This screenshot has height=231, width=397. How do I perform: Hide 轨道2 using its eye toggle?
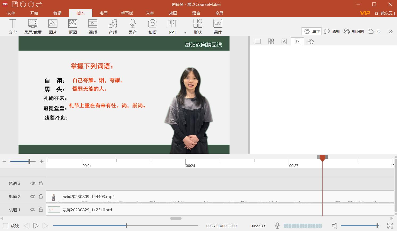point(33,196)
